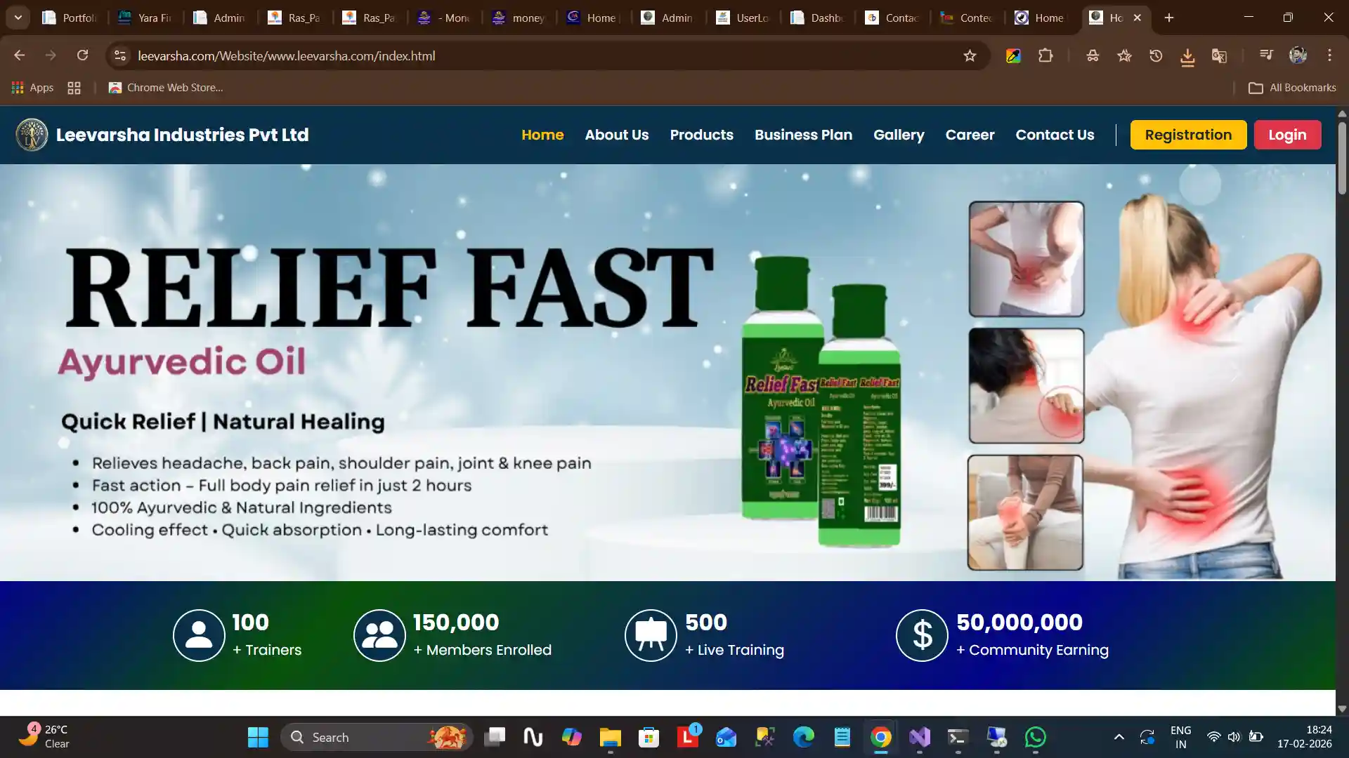Click the All Bookmarks folder
Screen dimensions: 1349x758
tap(1292, 88)
